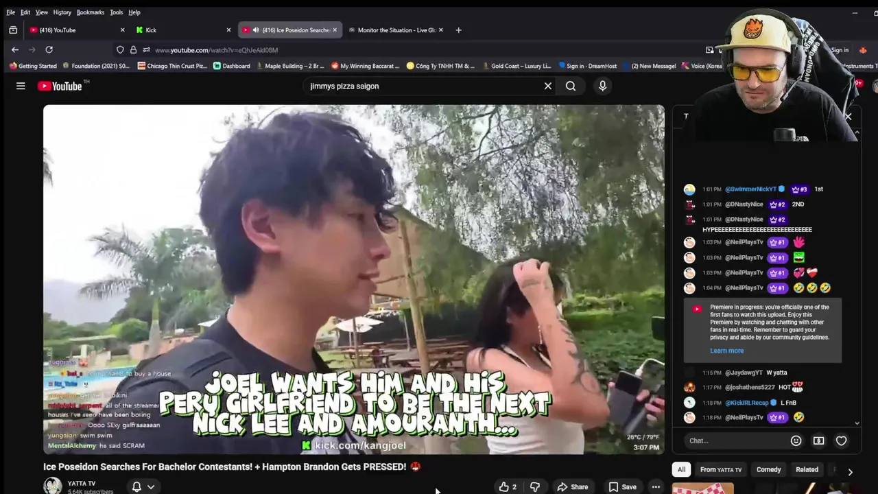Close the Kick tab

[x=228, y=30]
